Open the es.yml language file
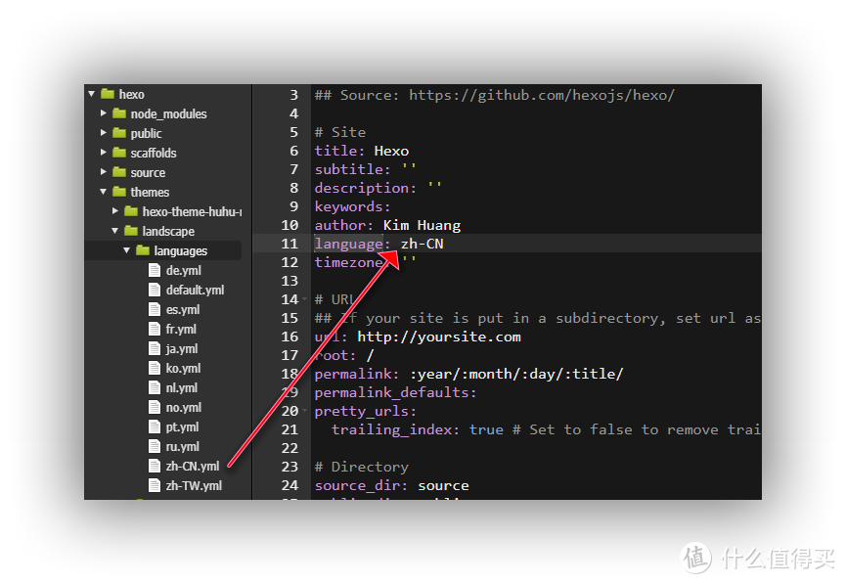This screenshot has height=584, width=846. (183, 310)
